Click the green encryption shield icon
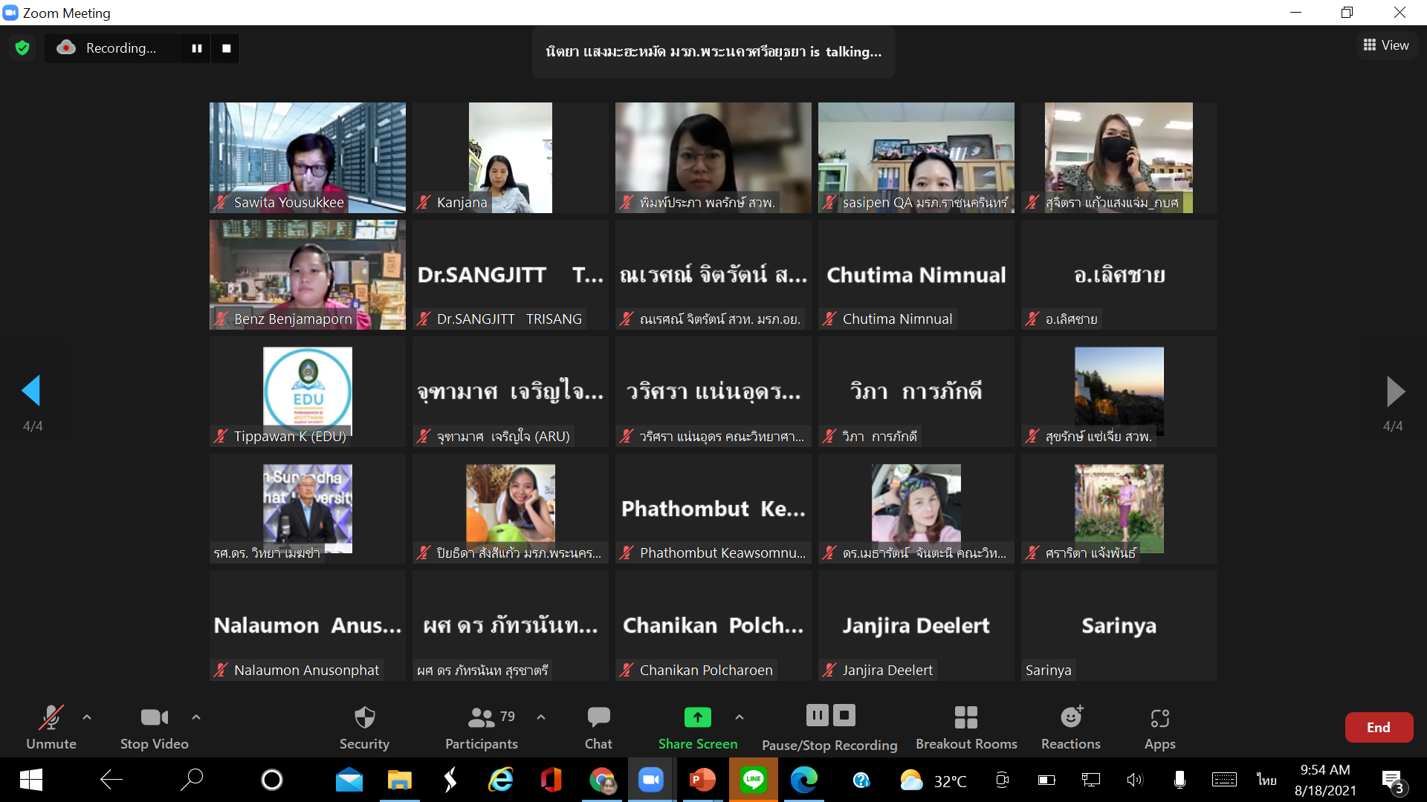The width and height of the screenshot is (1427, 802). (x=22, y=48)
